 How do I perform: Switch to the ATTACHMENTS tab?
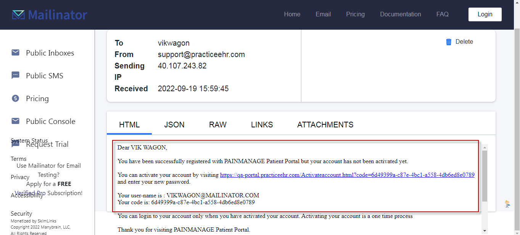click(x=325, y=125)
